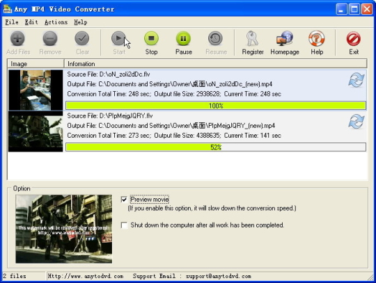Click the preview movie image in Option
Screen dimensions: 376x283
[64, 229]
